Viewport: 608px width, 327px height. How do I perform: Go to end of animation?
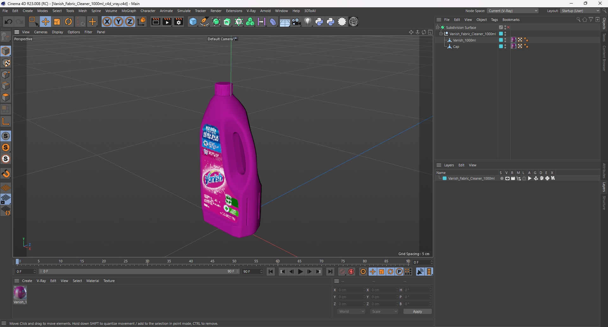(330, 272)
